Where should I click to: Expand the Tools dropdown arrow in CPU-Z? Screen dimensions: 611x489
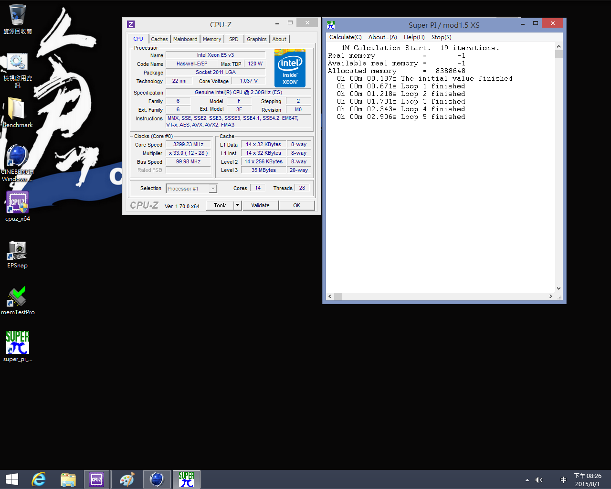(x=237, y=205)
